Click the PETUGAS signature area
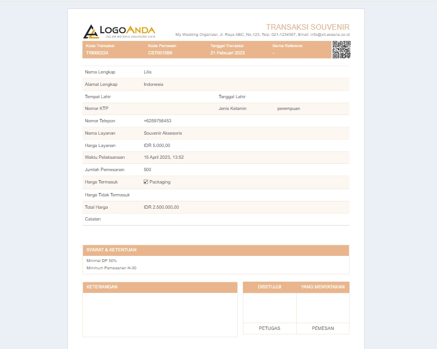The image size is (437, 349). tap(269, 308)
